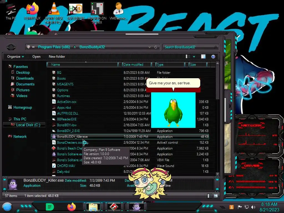Sort by Date modified column header
This screenshot has height=213, width=284.
(137, 64)
